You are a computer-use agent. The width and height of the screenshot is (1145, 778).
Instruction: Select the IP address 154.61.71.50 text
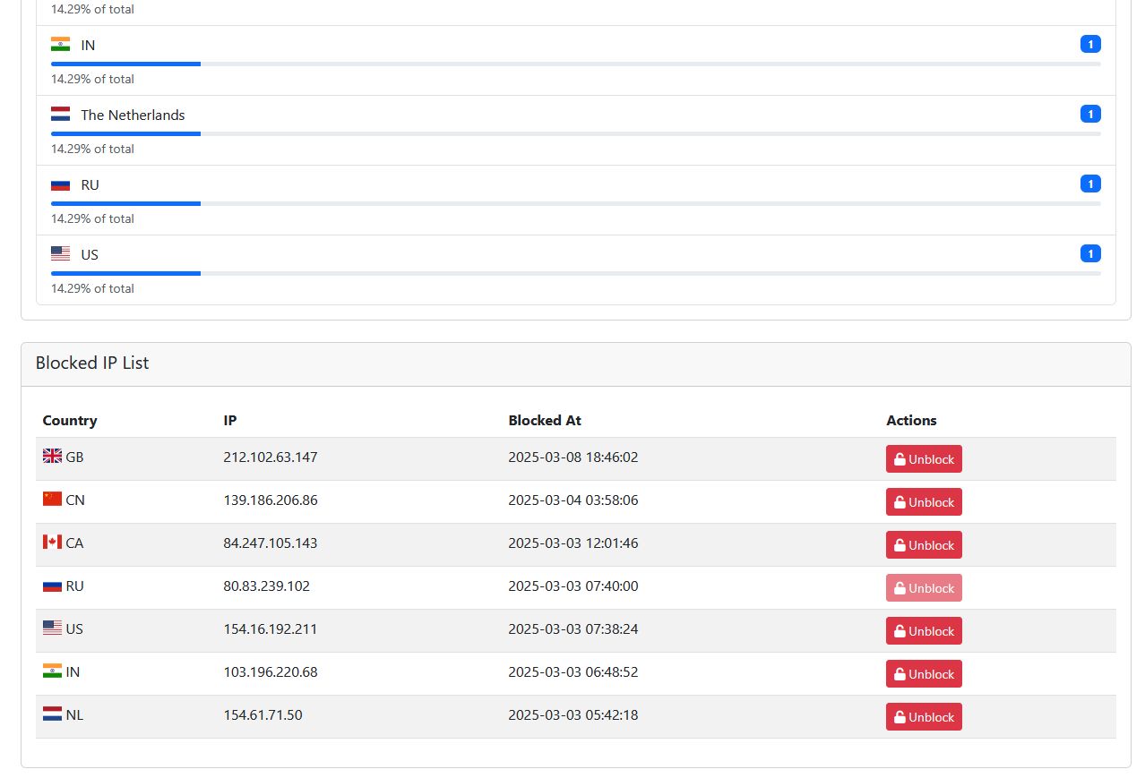tap(263, 715)
